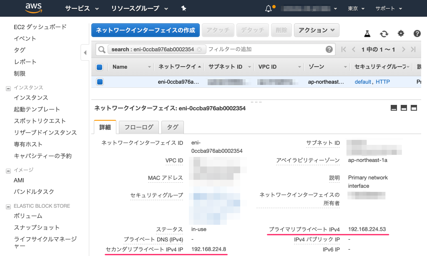This screenshot has height=256, width=427.
Task: Switch to the タグ tab in details
Action: click(173, 127)
